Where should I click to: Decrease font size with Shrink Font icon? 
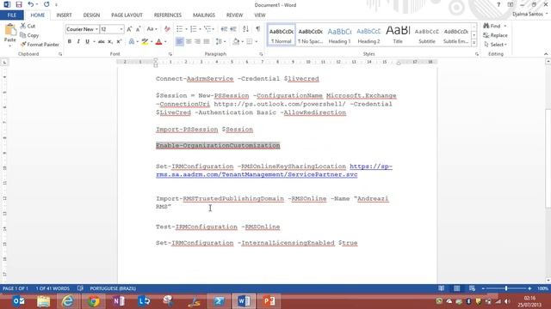pos(139,29)
